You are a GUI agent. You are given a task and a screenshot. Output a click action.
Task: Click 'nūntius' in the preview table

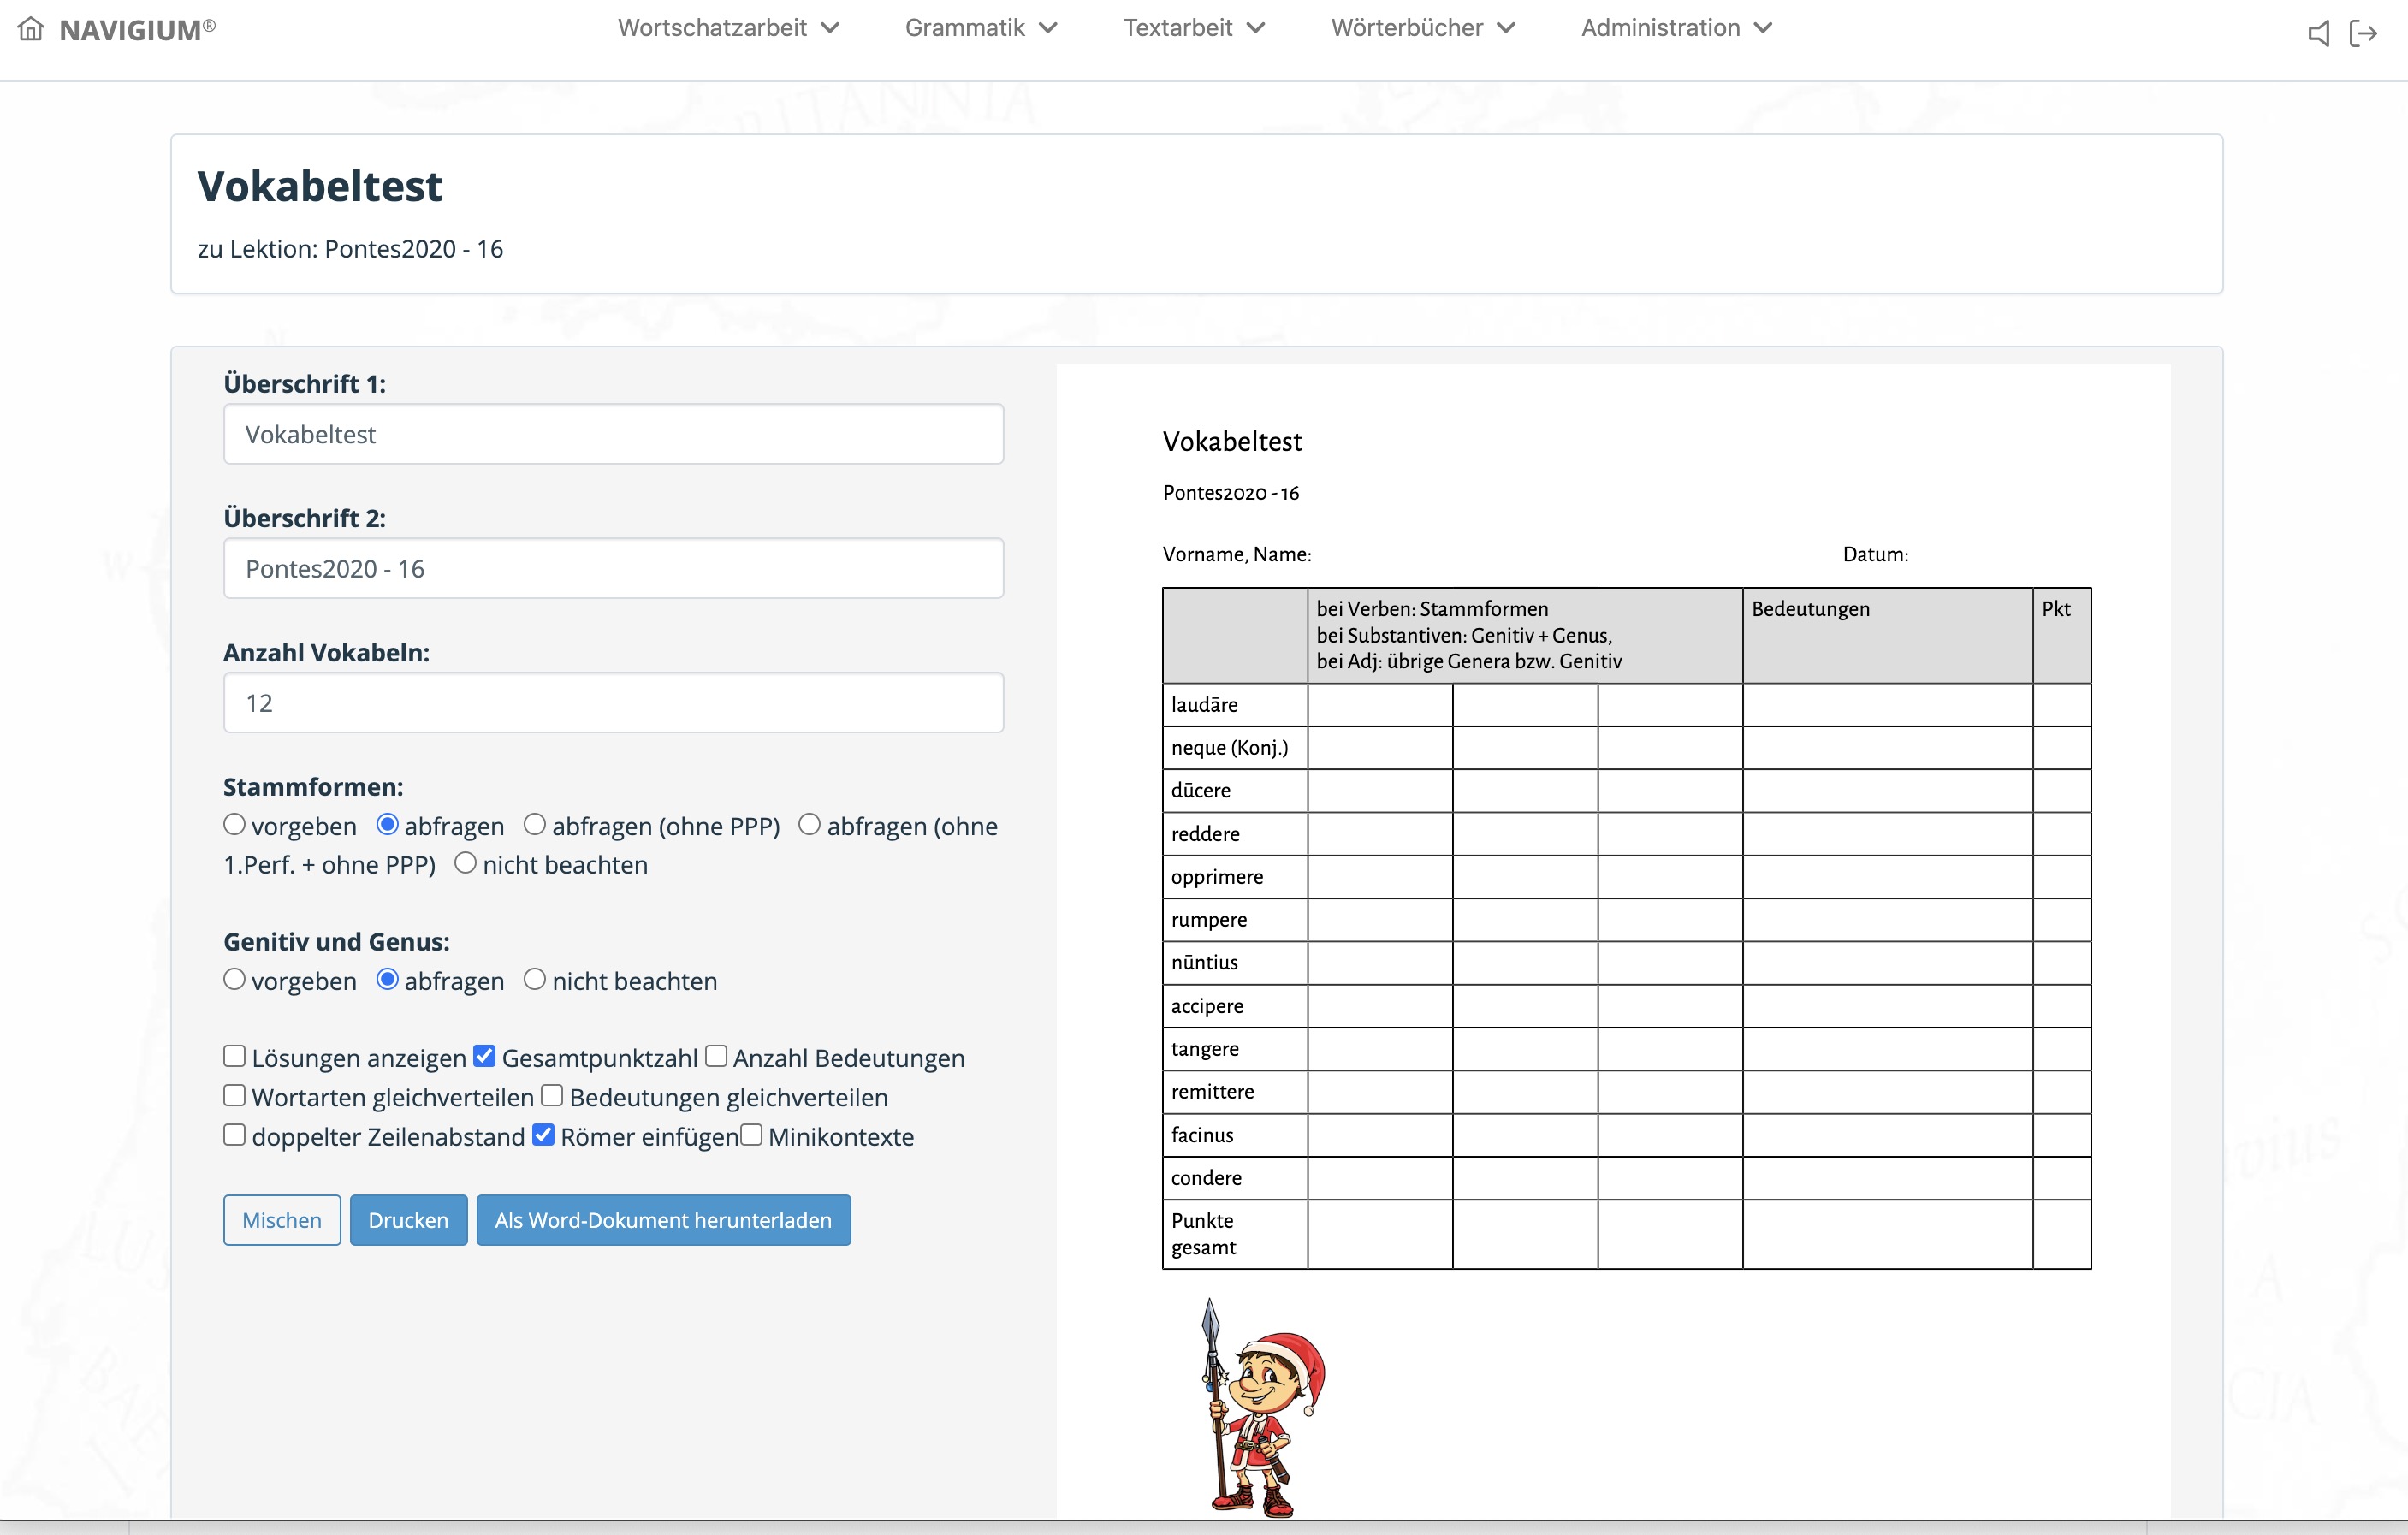click(1204, 963)
